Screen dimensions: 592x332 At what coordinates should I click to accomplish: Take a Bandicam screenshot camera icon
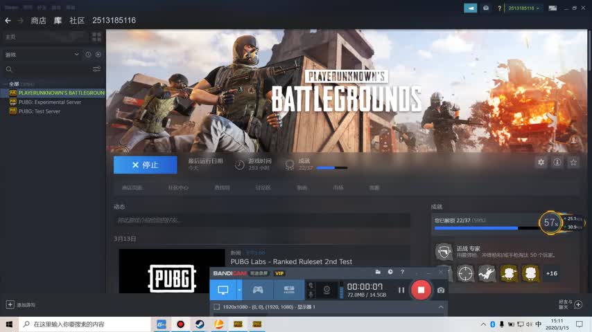441,290
